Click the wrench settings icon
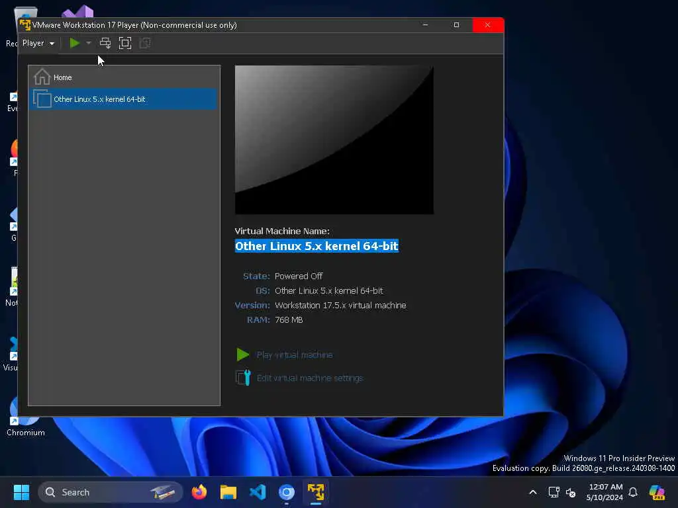The height and width of the screenshot is (508, 678). click(x=243, y=378)
